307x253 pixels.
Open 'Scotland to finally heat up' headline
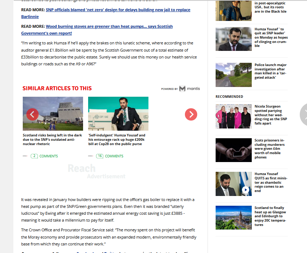(270, 216)
